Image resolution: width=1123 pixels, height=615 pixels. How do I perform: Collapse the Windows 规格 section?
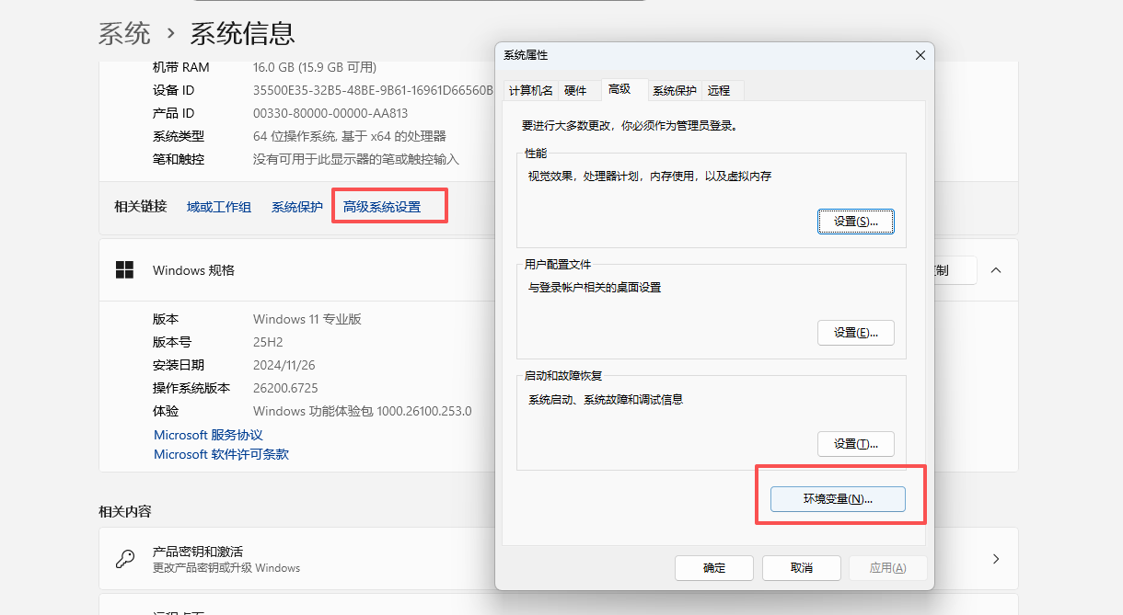995,270
